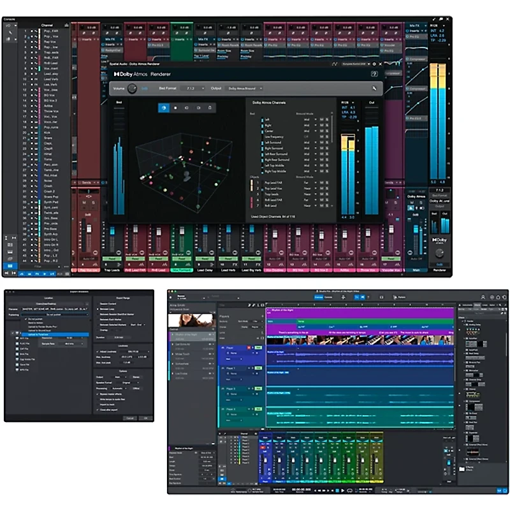The width and height of the screenshot is (510, 510).
Task: Open the Bed Format 7.1.2 dropdown
Action: pos(192,89)
